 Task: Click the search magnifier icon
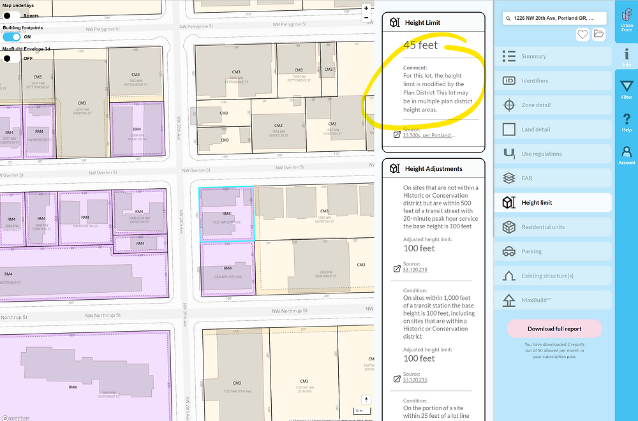pos(508,18)
